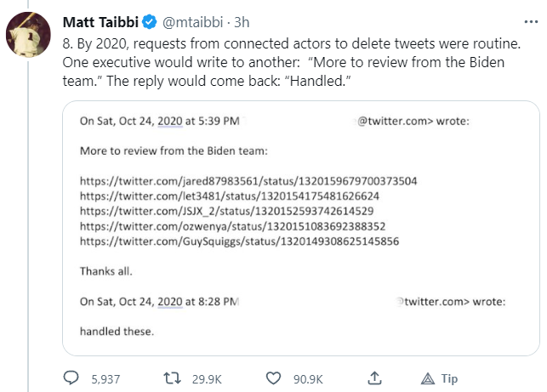Click the "handled these." reply text

(x=117, y=331)
